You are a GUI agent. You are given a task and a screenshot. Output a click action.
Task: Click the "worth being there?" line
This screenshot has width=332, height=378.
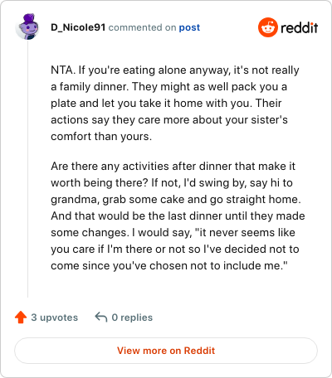(172, 183)
